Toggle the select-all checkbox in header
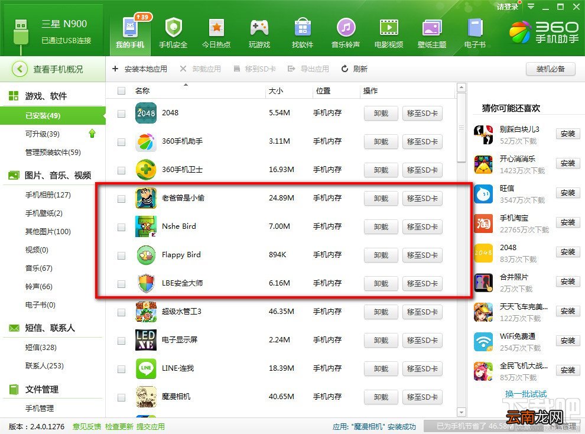 [121, 90]
